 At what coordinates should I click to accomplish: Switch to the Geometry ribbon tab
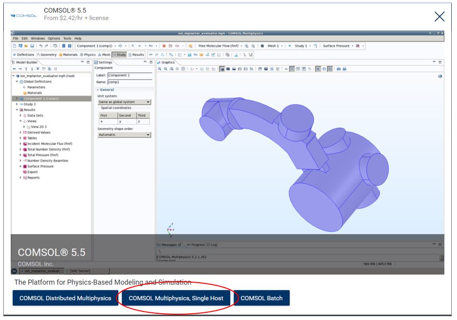[x=46, y=55]
